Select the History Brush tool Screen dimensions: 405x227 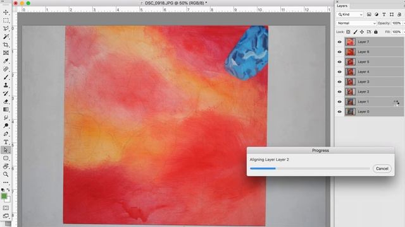(6, 93)
